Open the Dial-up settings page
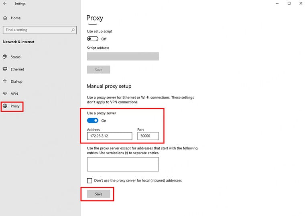 (16, 81)
